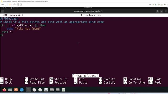Click the ^R Read File shortcut

(x=35, y=83)
